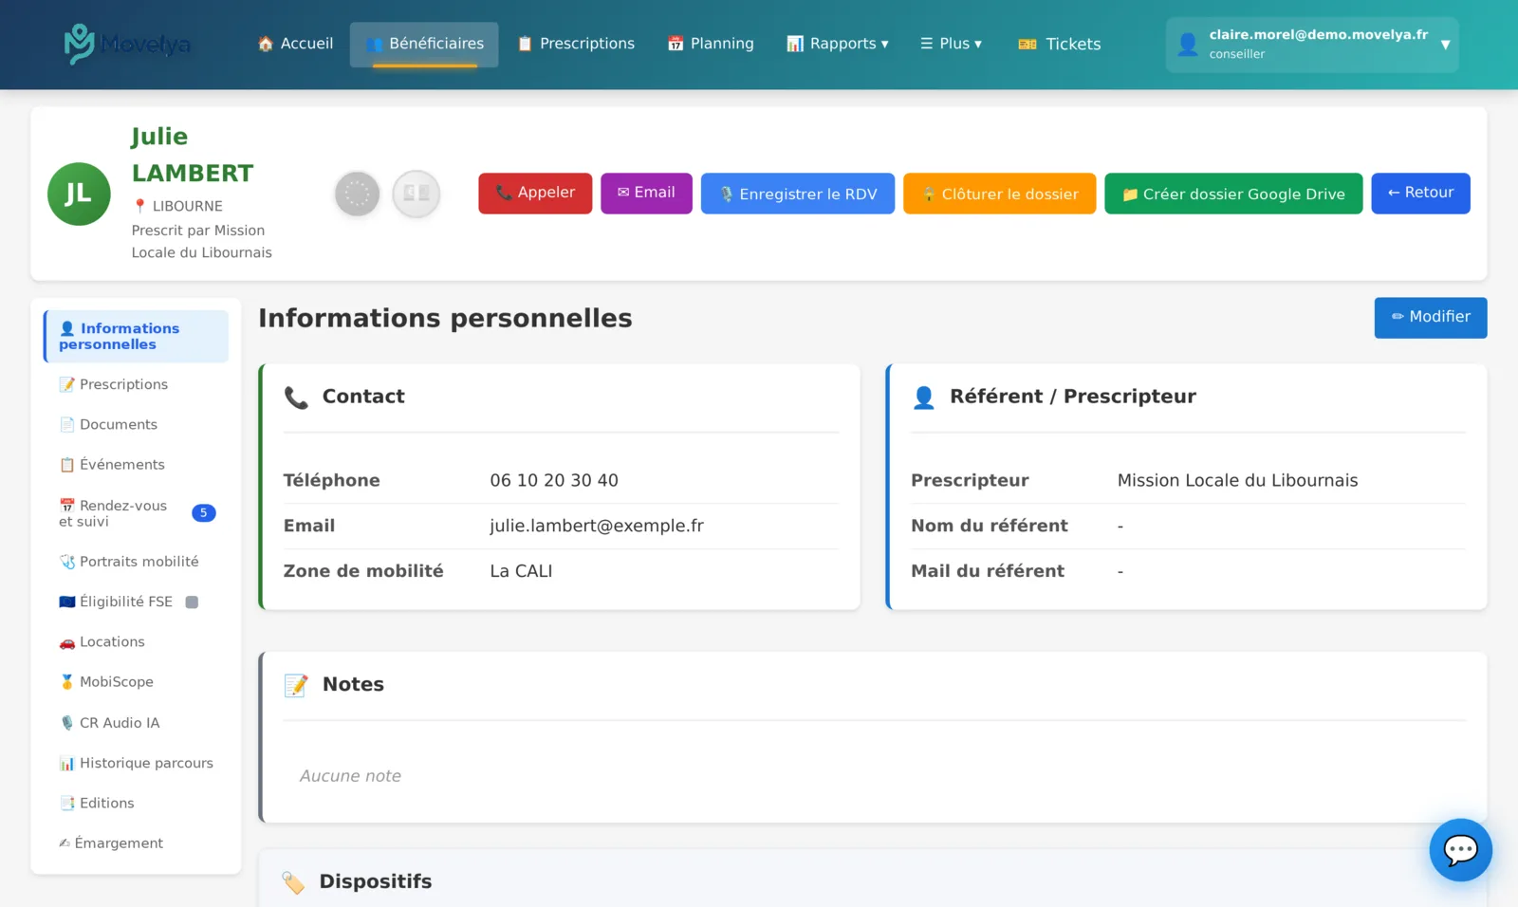Open the Tickets page
Viewport: 1518px width, 907px height.
click(1060, 44)
